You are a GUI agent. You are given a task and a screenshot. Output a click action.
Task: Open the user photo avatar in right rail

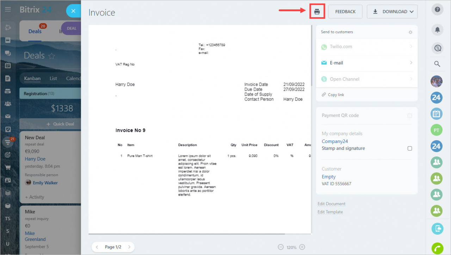point(437,81)
